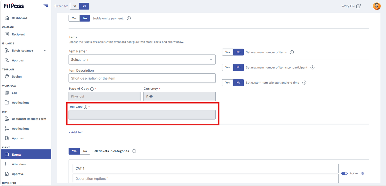Viewport: 386px width, 186px height.
Task: Switch to version v1
Action: 75,6
